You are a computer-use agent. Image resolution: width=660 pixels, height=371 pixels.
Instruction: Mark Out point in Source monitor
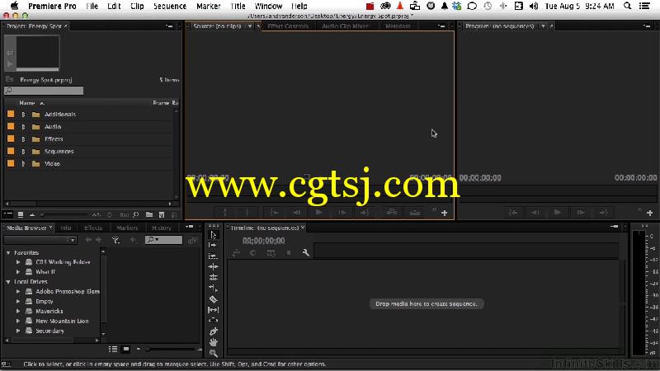point(247,213)
